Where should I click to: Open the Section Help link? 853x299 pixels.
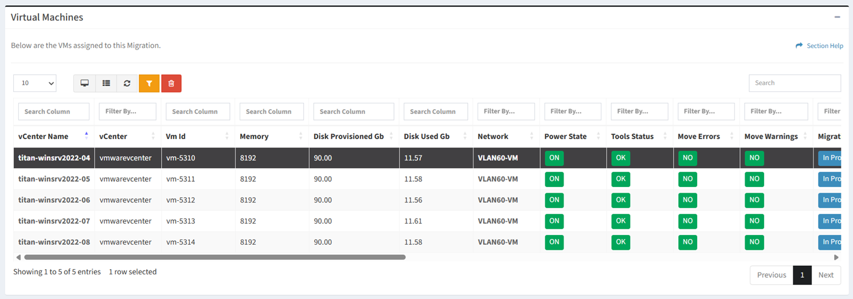(x=819, y=46)
